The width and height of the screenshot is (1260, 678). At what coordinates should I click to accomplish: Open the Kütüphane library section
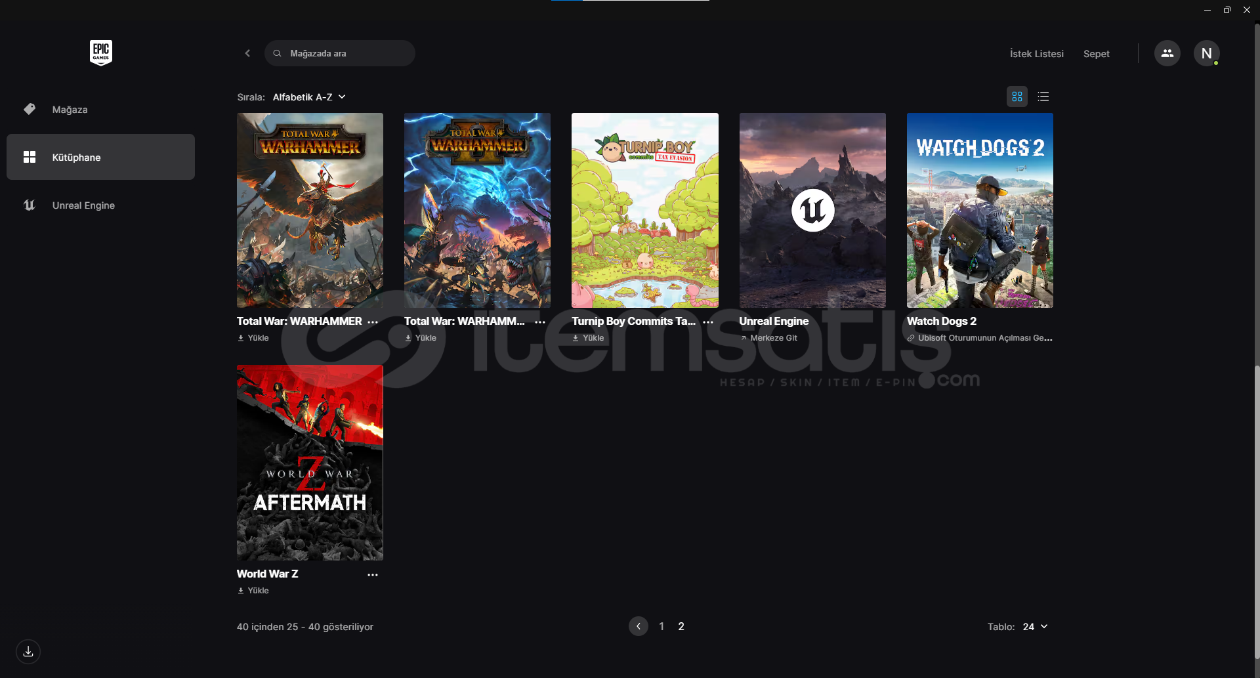(100, 157)
